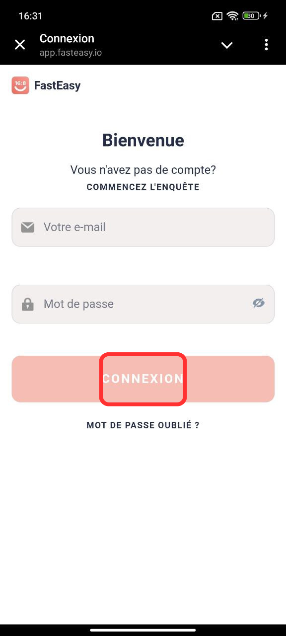Image resolution: width=286 pixels, height=636 pixels.
Task: Click the envelope icon in email field
Action: pos(28,227)
